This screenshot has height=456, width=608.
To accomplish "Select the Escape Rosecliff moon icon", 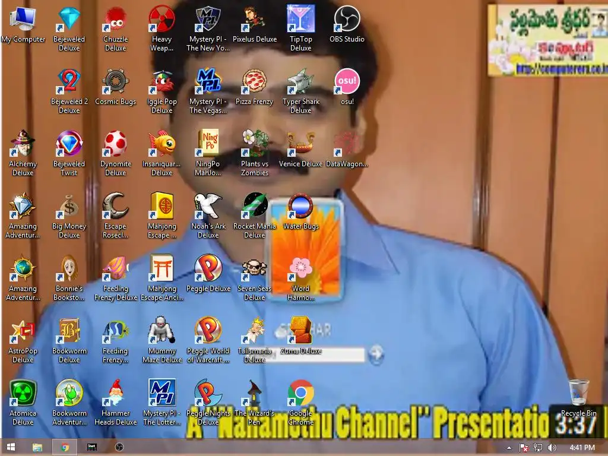I will [116, 206].
